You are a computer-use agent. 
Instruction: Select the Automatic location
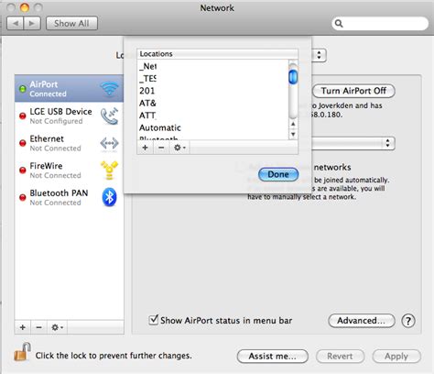(x=212, y=127)
